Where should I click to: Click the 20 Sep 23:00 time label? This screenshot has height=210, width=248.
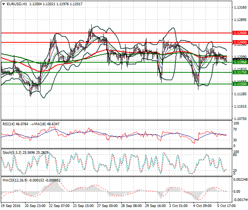tap(35, 206)
